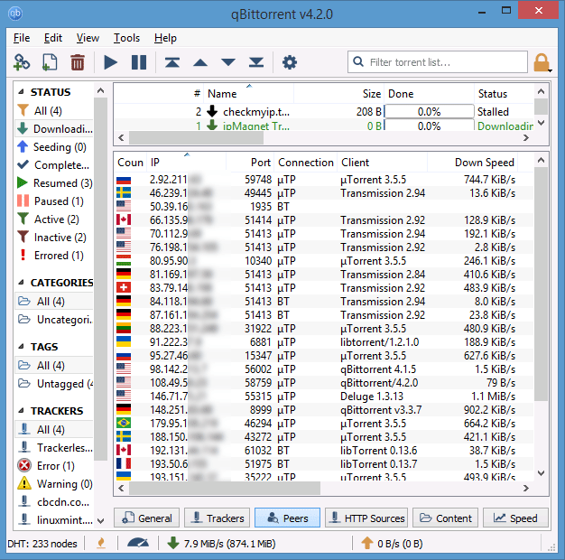Sort peers by Port column header
This screenshot has height=560, width=565.
250,163
